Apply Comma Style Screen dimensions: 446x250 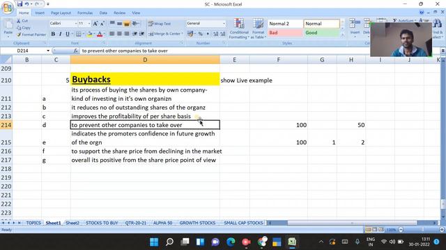[208, 34]
